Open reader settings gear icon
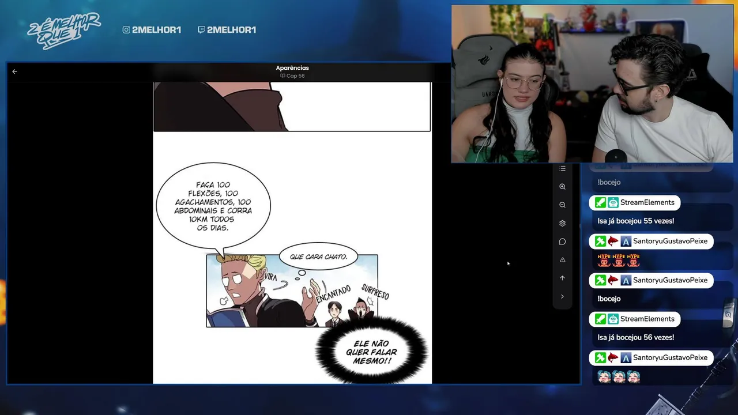 point(562,223)
